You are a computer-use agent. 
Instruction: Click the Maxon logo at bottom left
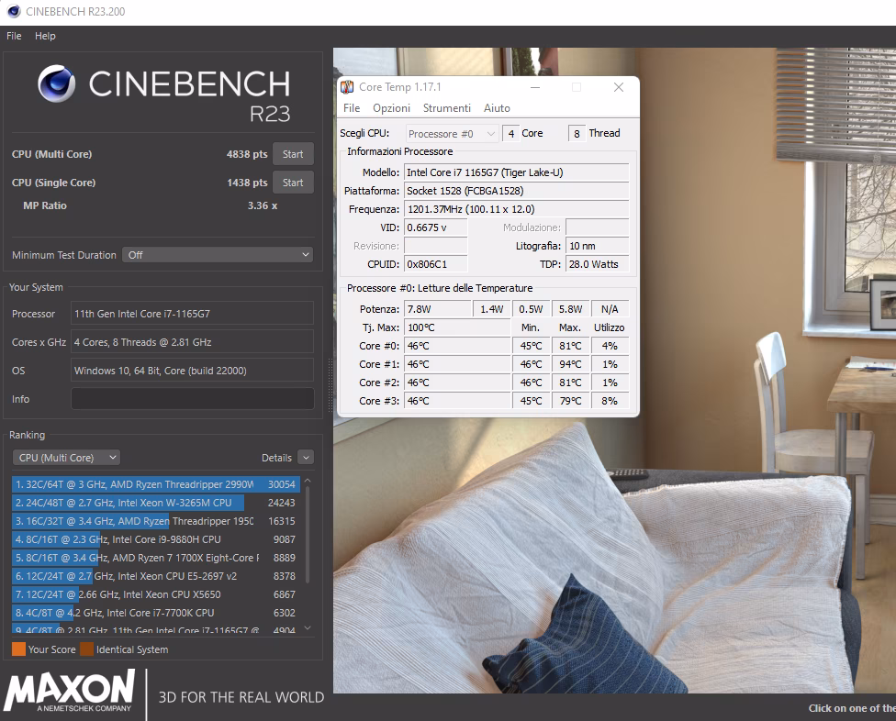pyautogui.click(x=69, y=691)
